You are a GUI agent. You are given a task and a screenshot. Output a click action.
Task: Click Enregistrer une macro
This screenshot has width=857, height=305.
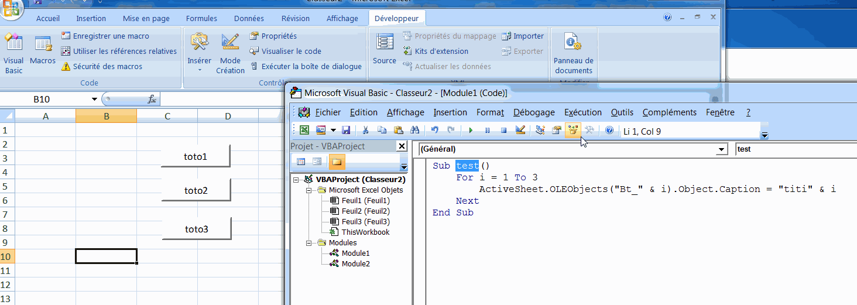[105, 36]
